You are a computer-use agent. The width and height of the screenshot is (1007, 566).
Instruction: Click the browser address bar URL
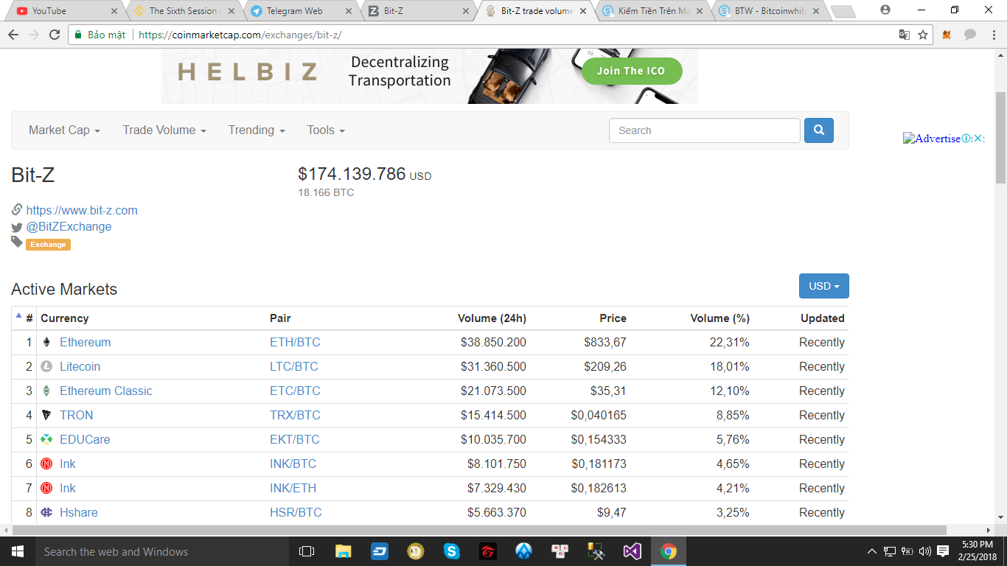pyautogui.click(x=240, y=35)
